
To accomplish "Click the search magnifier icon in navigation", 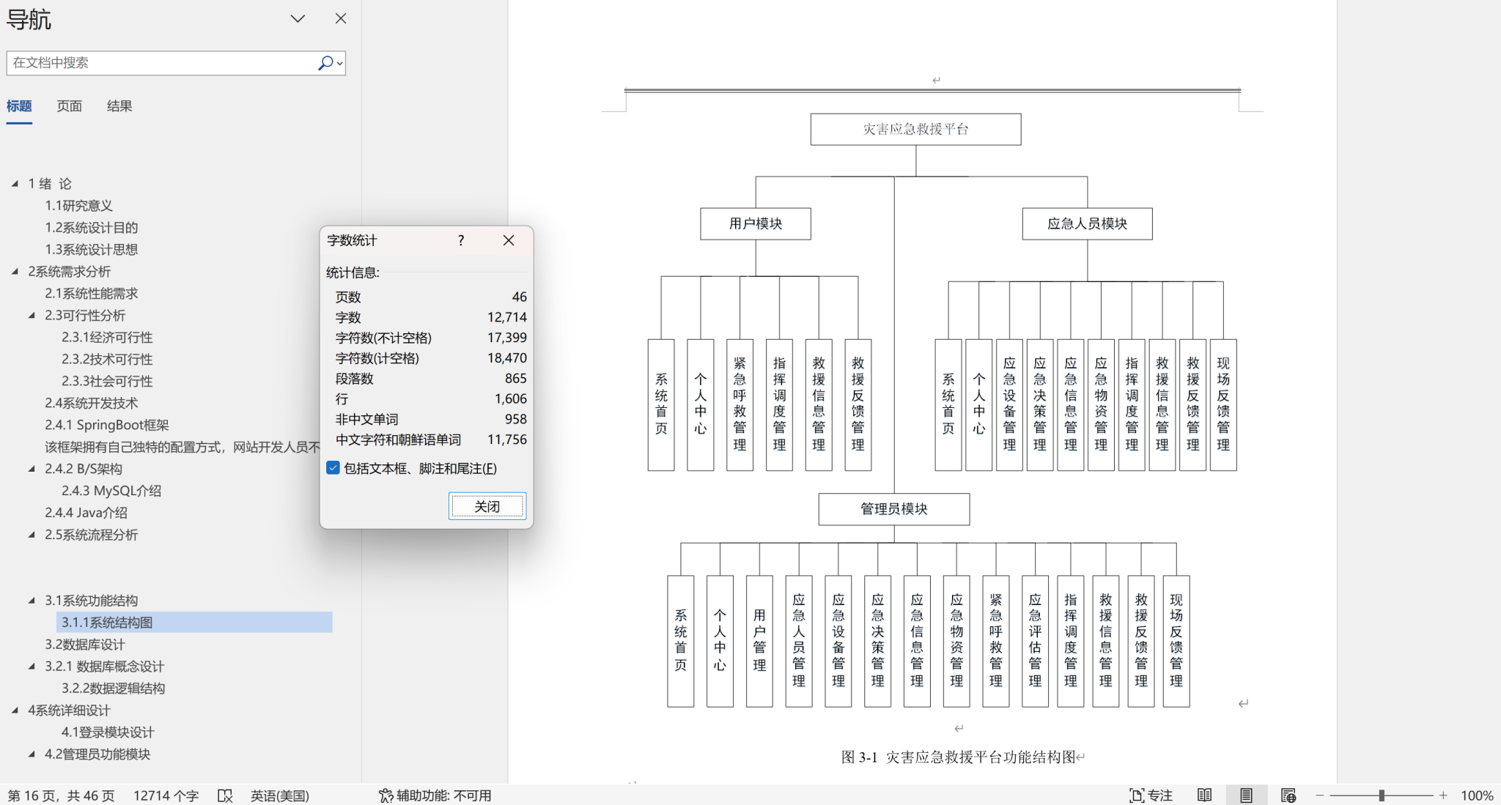I will 325,63.
